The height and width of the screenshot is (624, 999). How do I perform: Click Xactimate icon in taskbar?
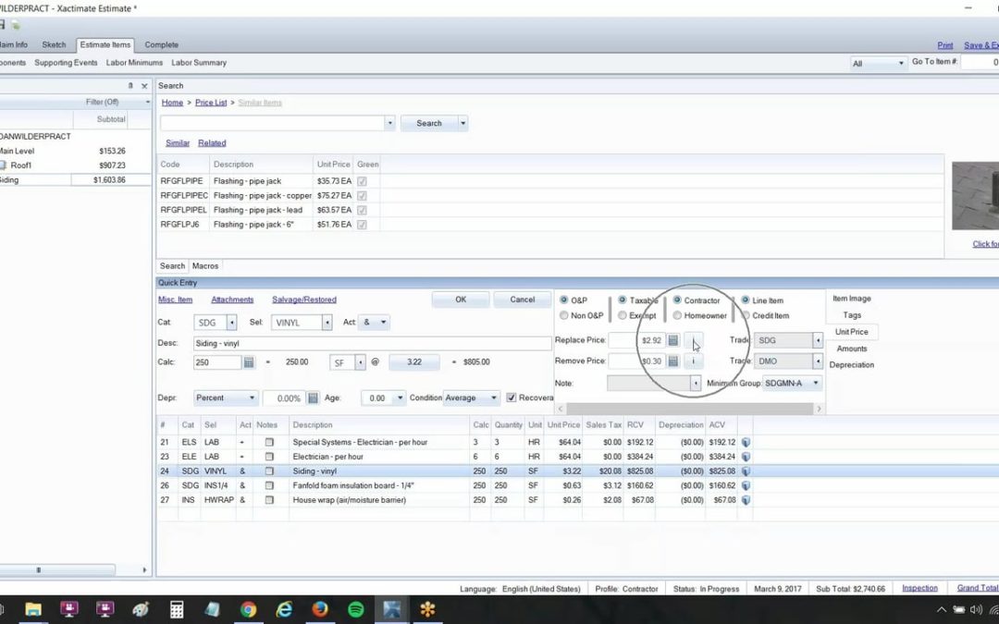(392, 609)
